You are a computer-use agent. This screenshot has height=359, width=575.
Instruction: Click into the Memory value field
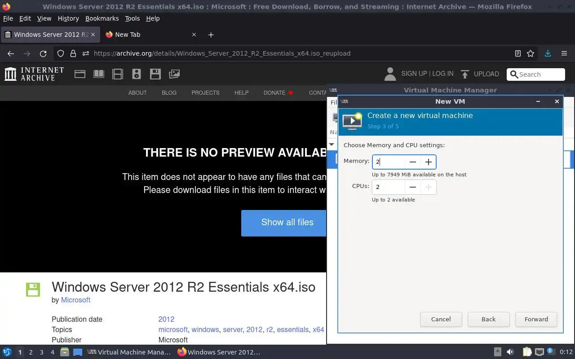click(x=389, y=162)
